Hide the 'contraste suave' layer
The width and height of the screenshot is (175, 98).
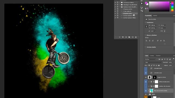(146, 73)
